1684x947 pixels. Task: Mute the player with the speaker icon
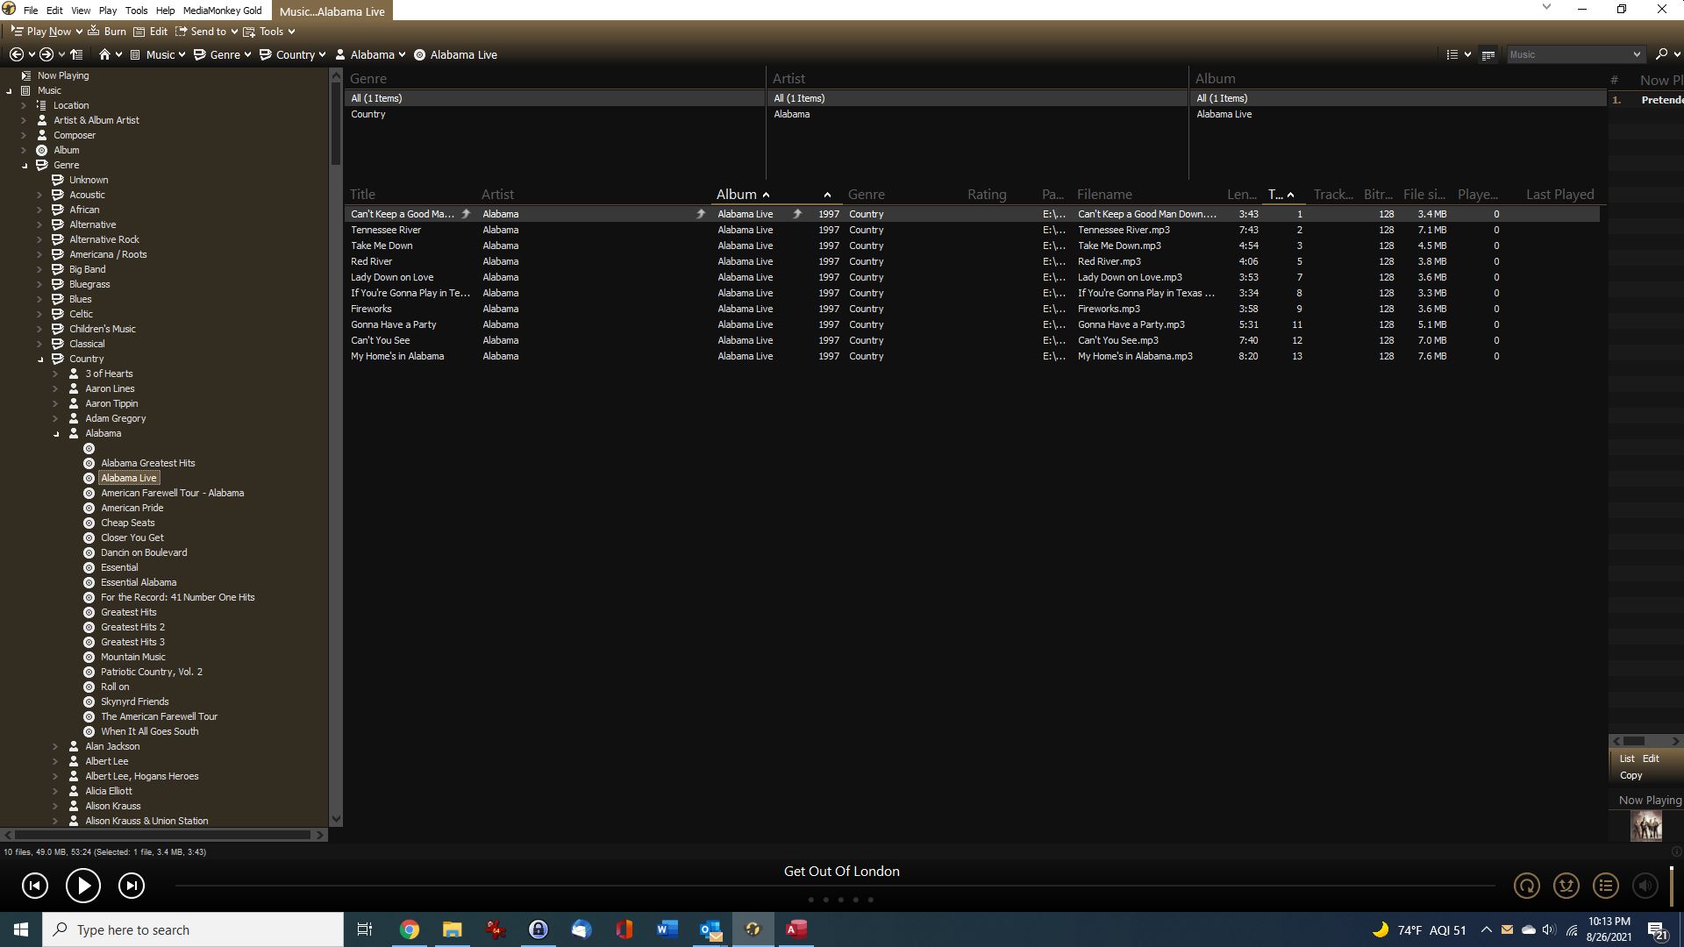point(1645,886)
